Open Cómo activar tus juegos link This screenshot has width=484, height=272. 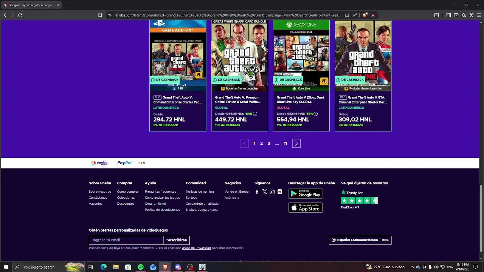tap(162, 198)
